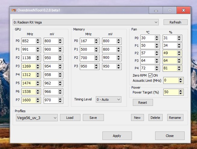Increase GPU P7 mV (970) up arrow
The height and width of the screenshot is (149, 197).
pyautogui.click(x=60, y=99)
